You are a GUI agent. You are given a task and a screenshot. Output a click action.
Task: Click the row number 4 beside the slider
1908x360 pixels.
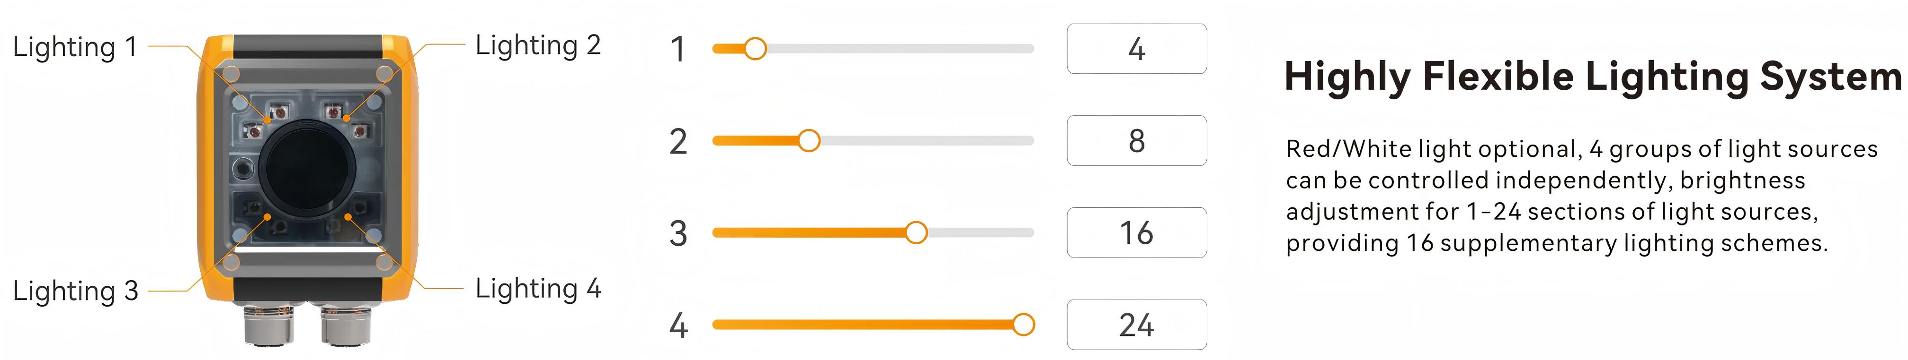678,325
